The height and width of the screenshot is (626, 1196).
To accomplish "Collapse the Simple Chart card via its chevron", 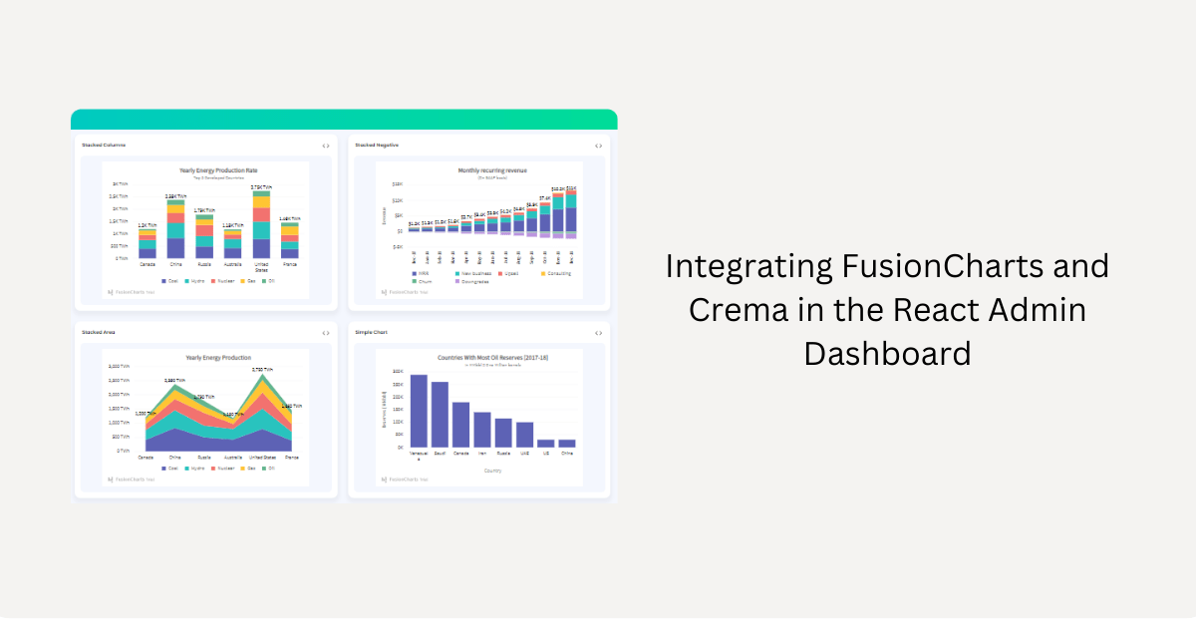I will (598, 332).
